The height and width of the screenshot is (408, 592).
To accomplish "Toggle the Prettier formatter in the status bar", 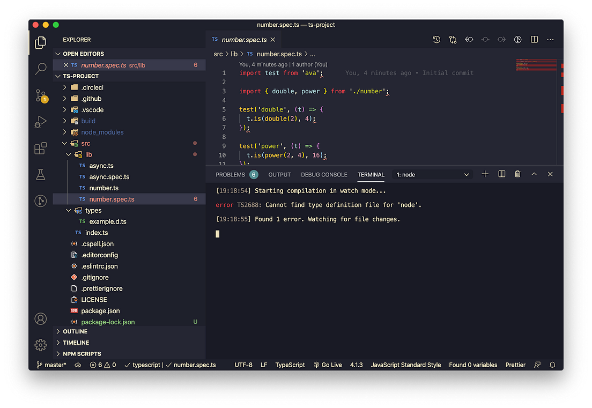I will [515, 365].
